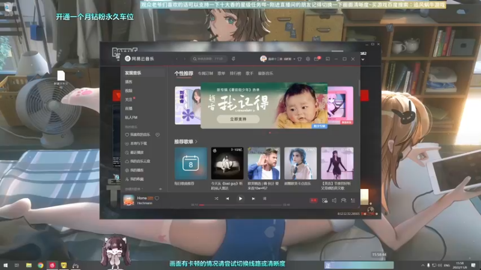Image resolution: width=481 pixels, height=270 pixels.
Task: Switch to the 专属定制 tab
Action: pos(206,73)
